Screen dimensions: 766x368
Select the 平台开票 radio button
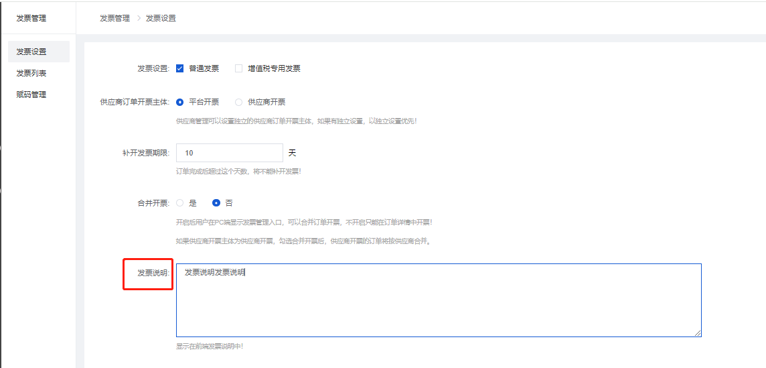tap(180, 102)
